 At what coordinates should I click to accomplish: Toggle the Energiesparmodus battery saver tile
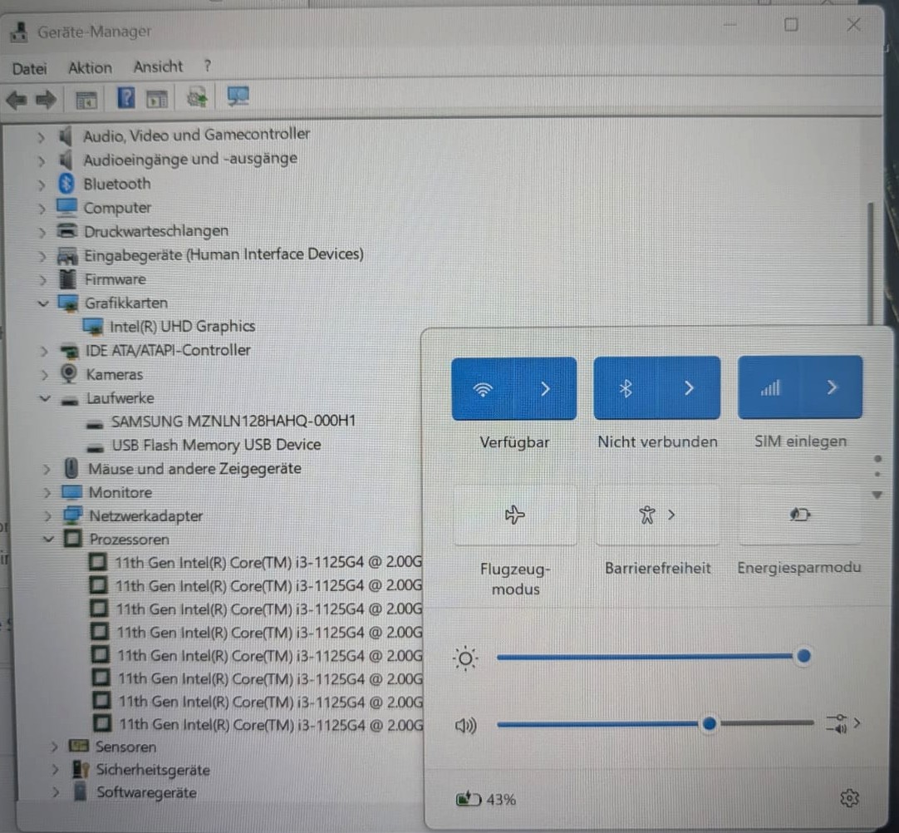[800, 514]
